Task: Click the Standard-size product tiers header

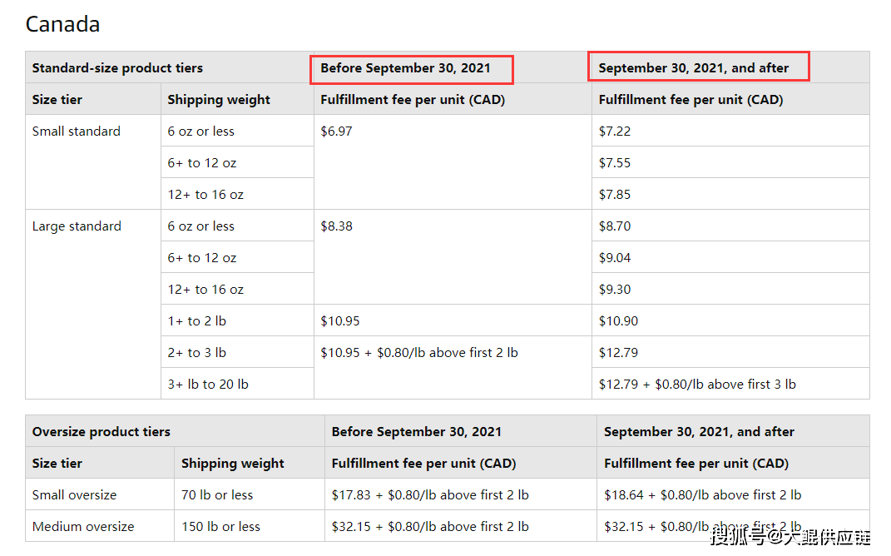Action: (117, 68)
